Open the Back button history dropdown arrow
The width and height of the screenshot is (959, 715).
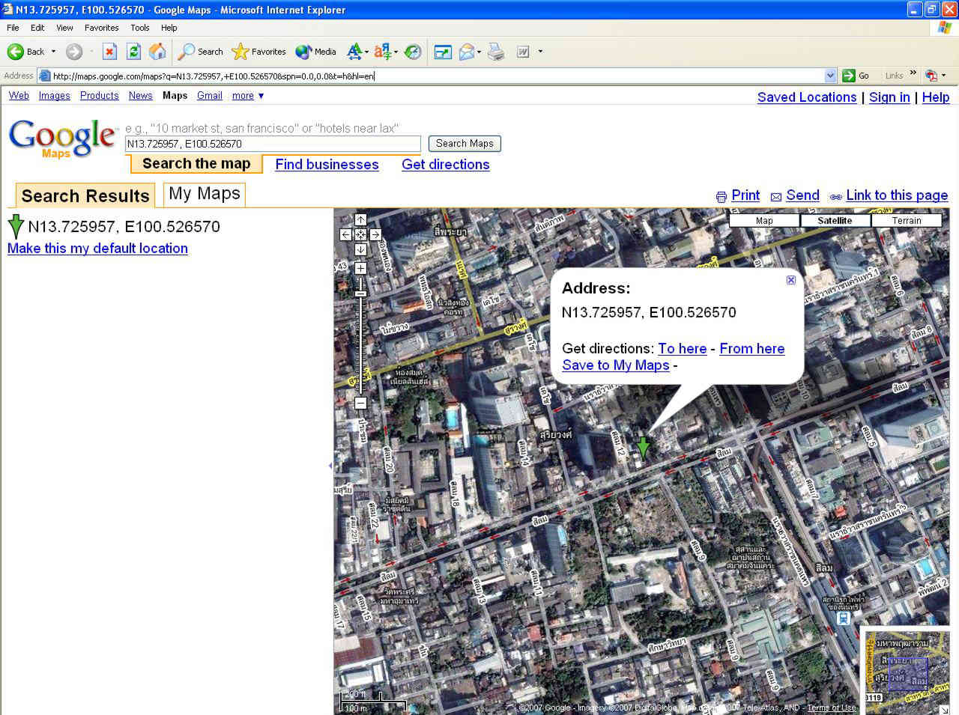pyautogui.click(x=53, y=52)
